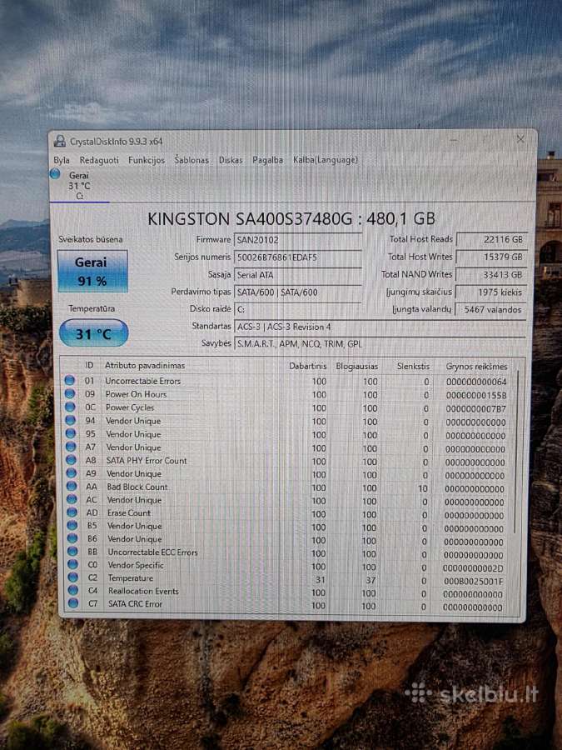Viewport: 562px width, 750px height.
Task: Select the Erase Count attribute text
Action: [x=129, y=512]
